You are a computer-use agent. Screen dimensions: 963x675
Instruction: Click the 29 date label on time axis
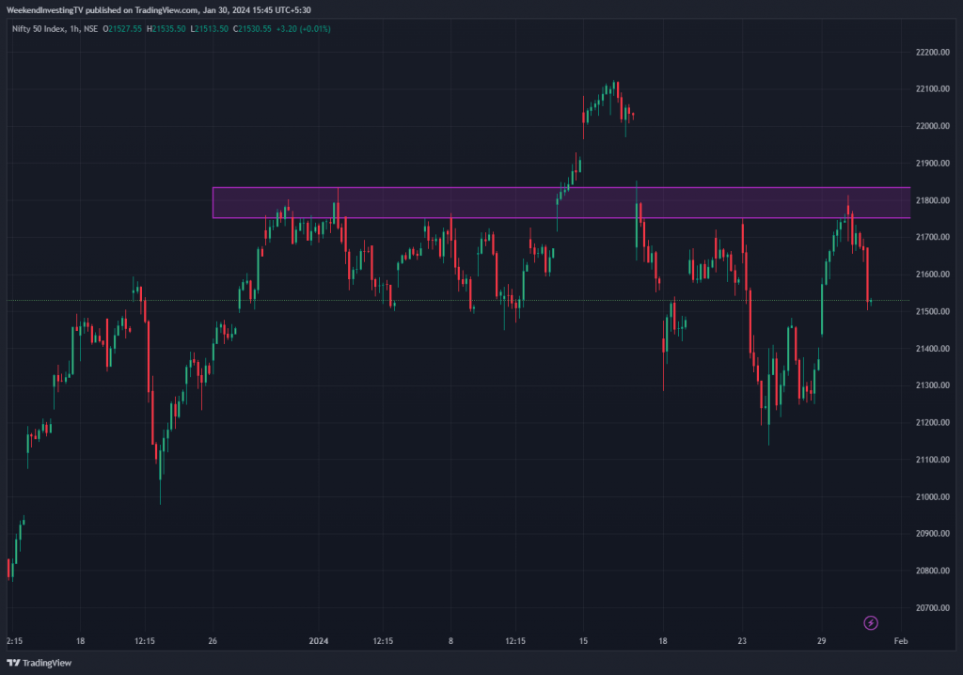[822, 641]
